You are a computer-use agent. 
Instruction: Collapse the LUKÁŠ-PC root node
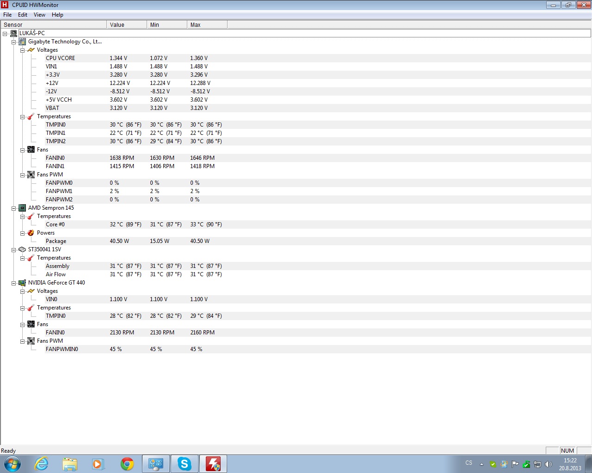pos(5,34)
